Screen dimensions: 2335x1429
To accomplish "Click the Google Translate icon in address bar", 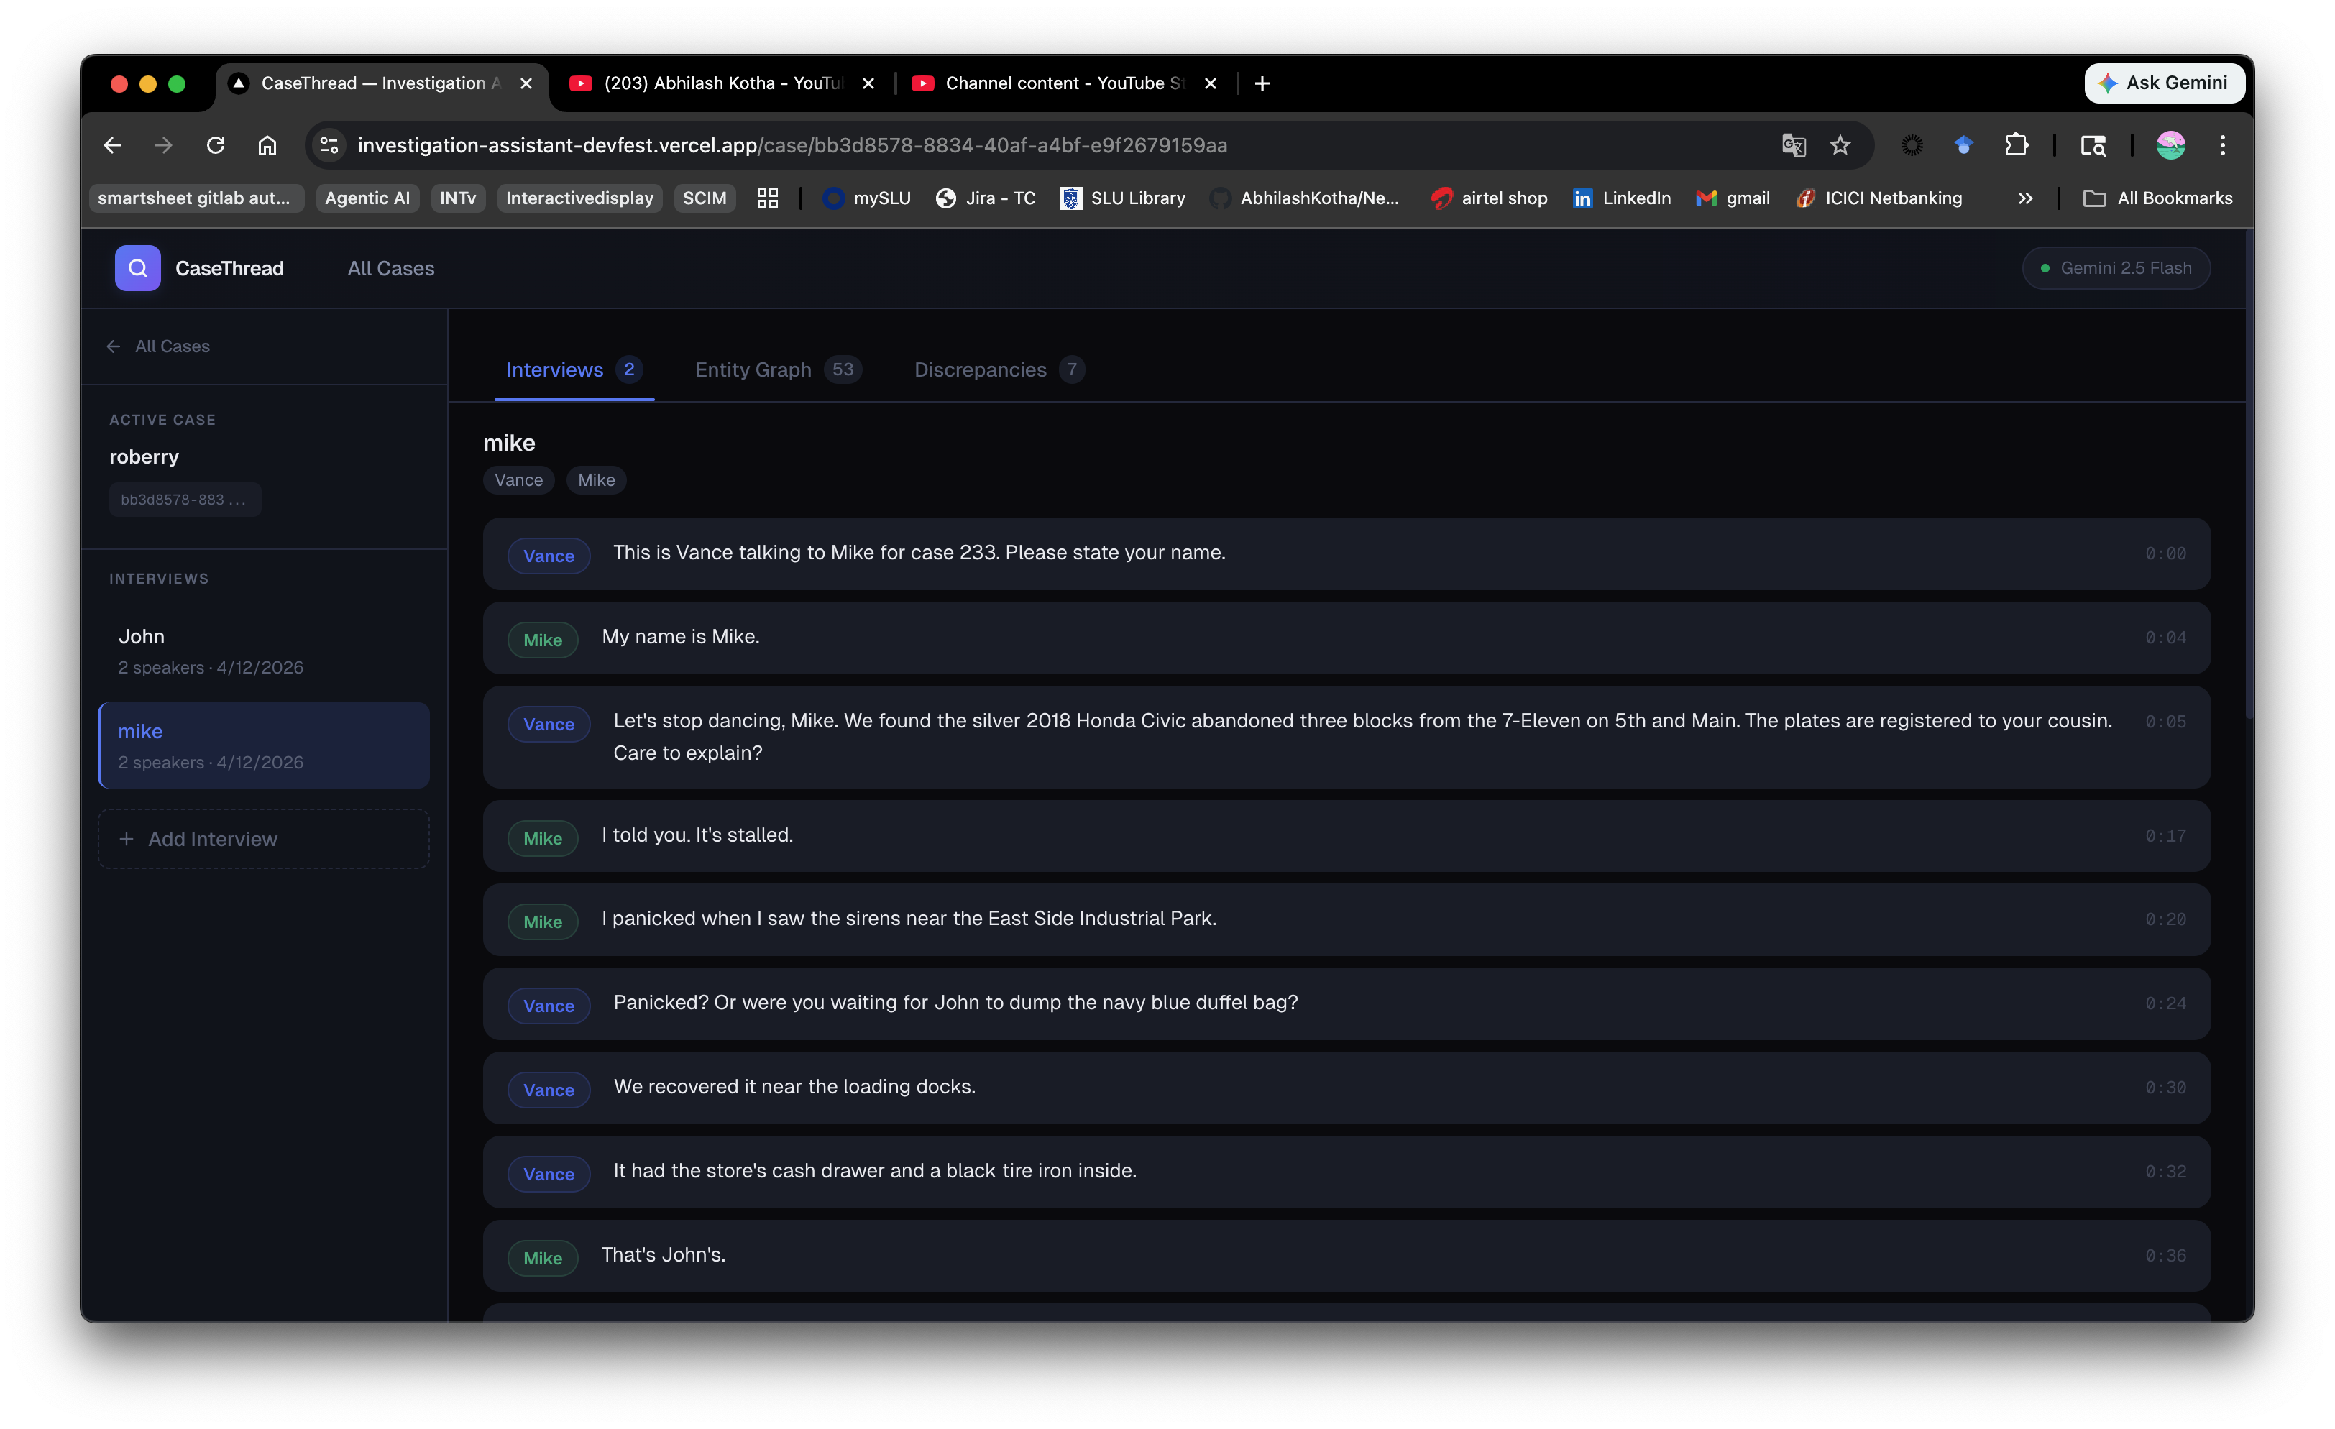I will click(1793, 145).
